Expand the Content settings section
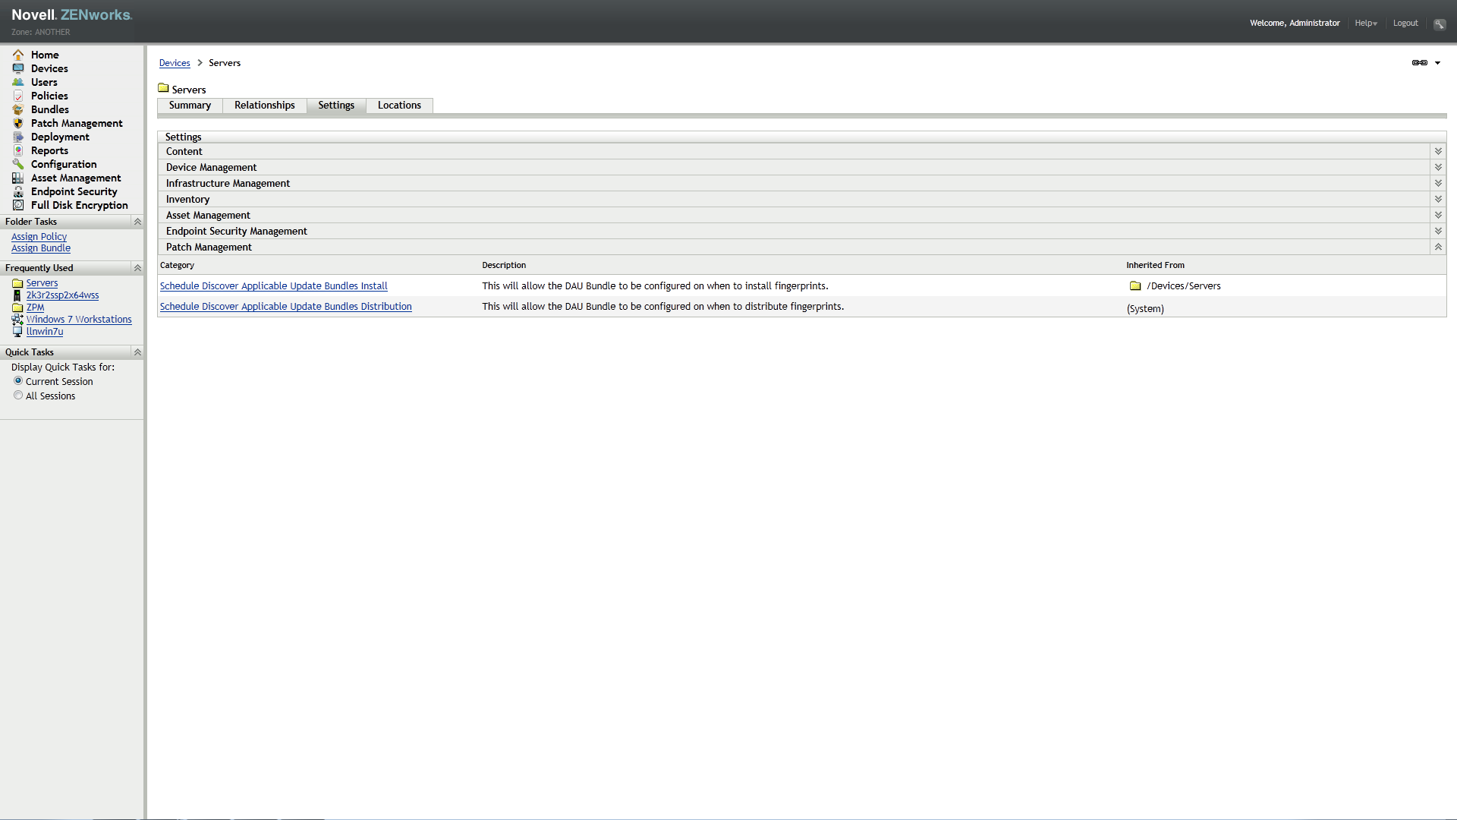The height and width of the screenshot is (820, 1457). 1437,152
